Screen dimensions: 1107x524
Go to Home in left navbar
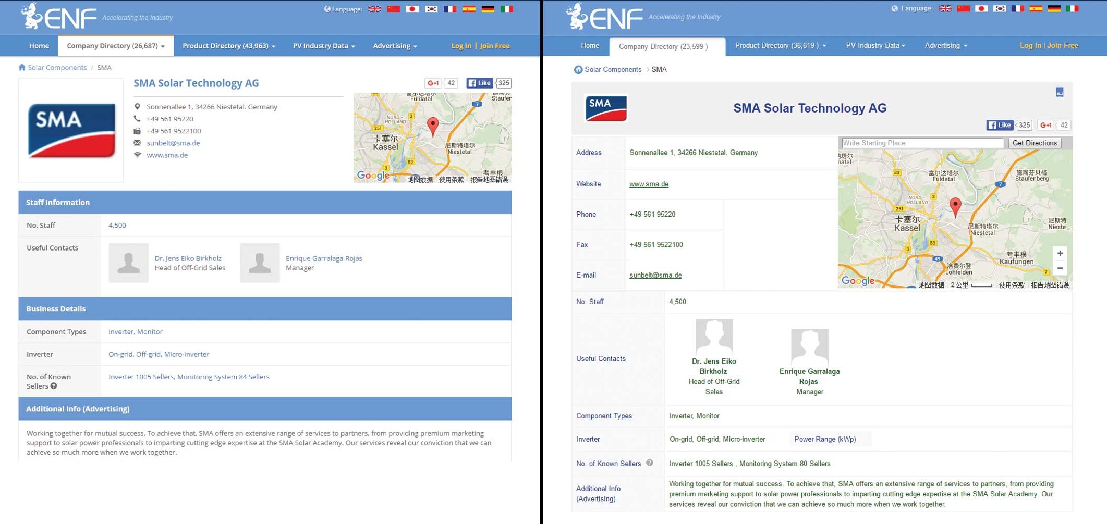pyautogui.click(x=39, y=46)
